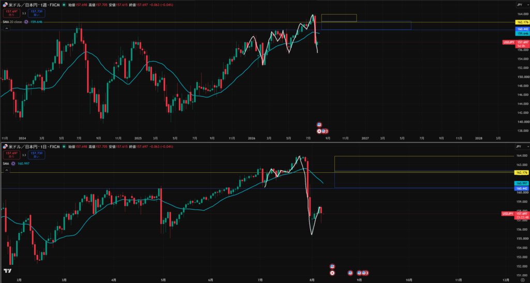Click the 10月 label on daily time axis
Screen dimensions: 530x283
[409, 280]
